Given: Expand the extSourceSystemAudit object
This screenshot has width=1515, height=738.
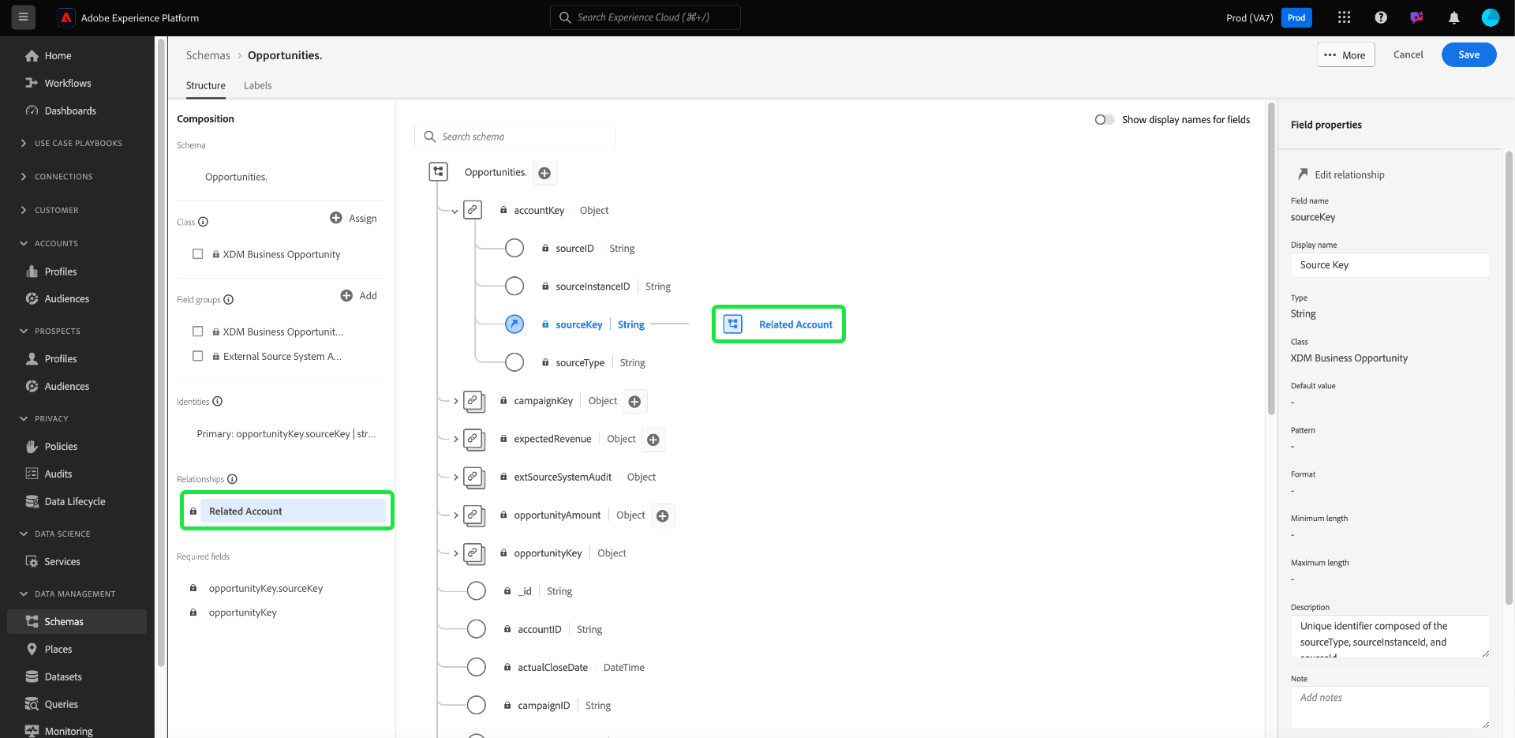Looking at the screenshot, I should (456, 478).
